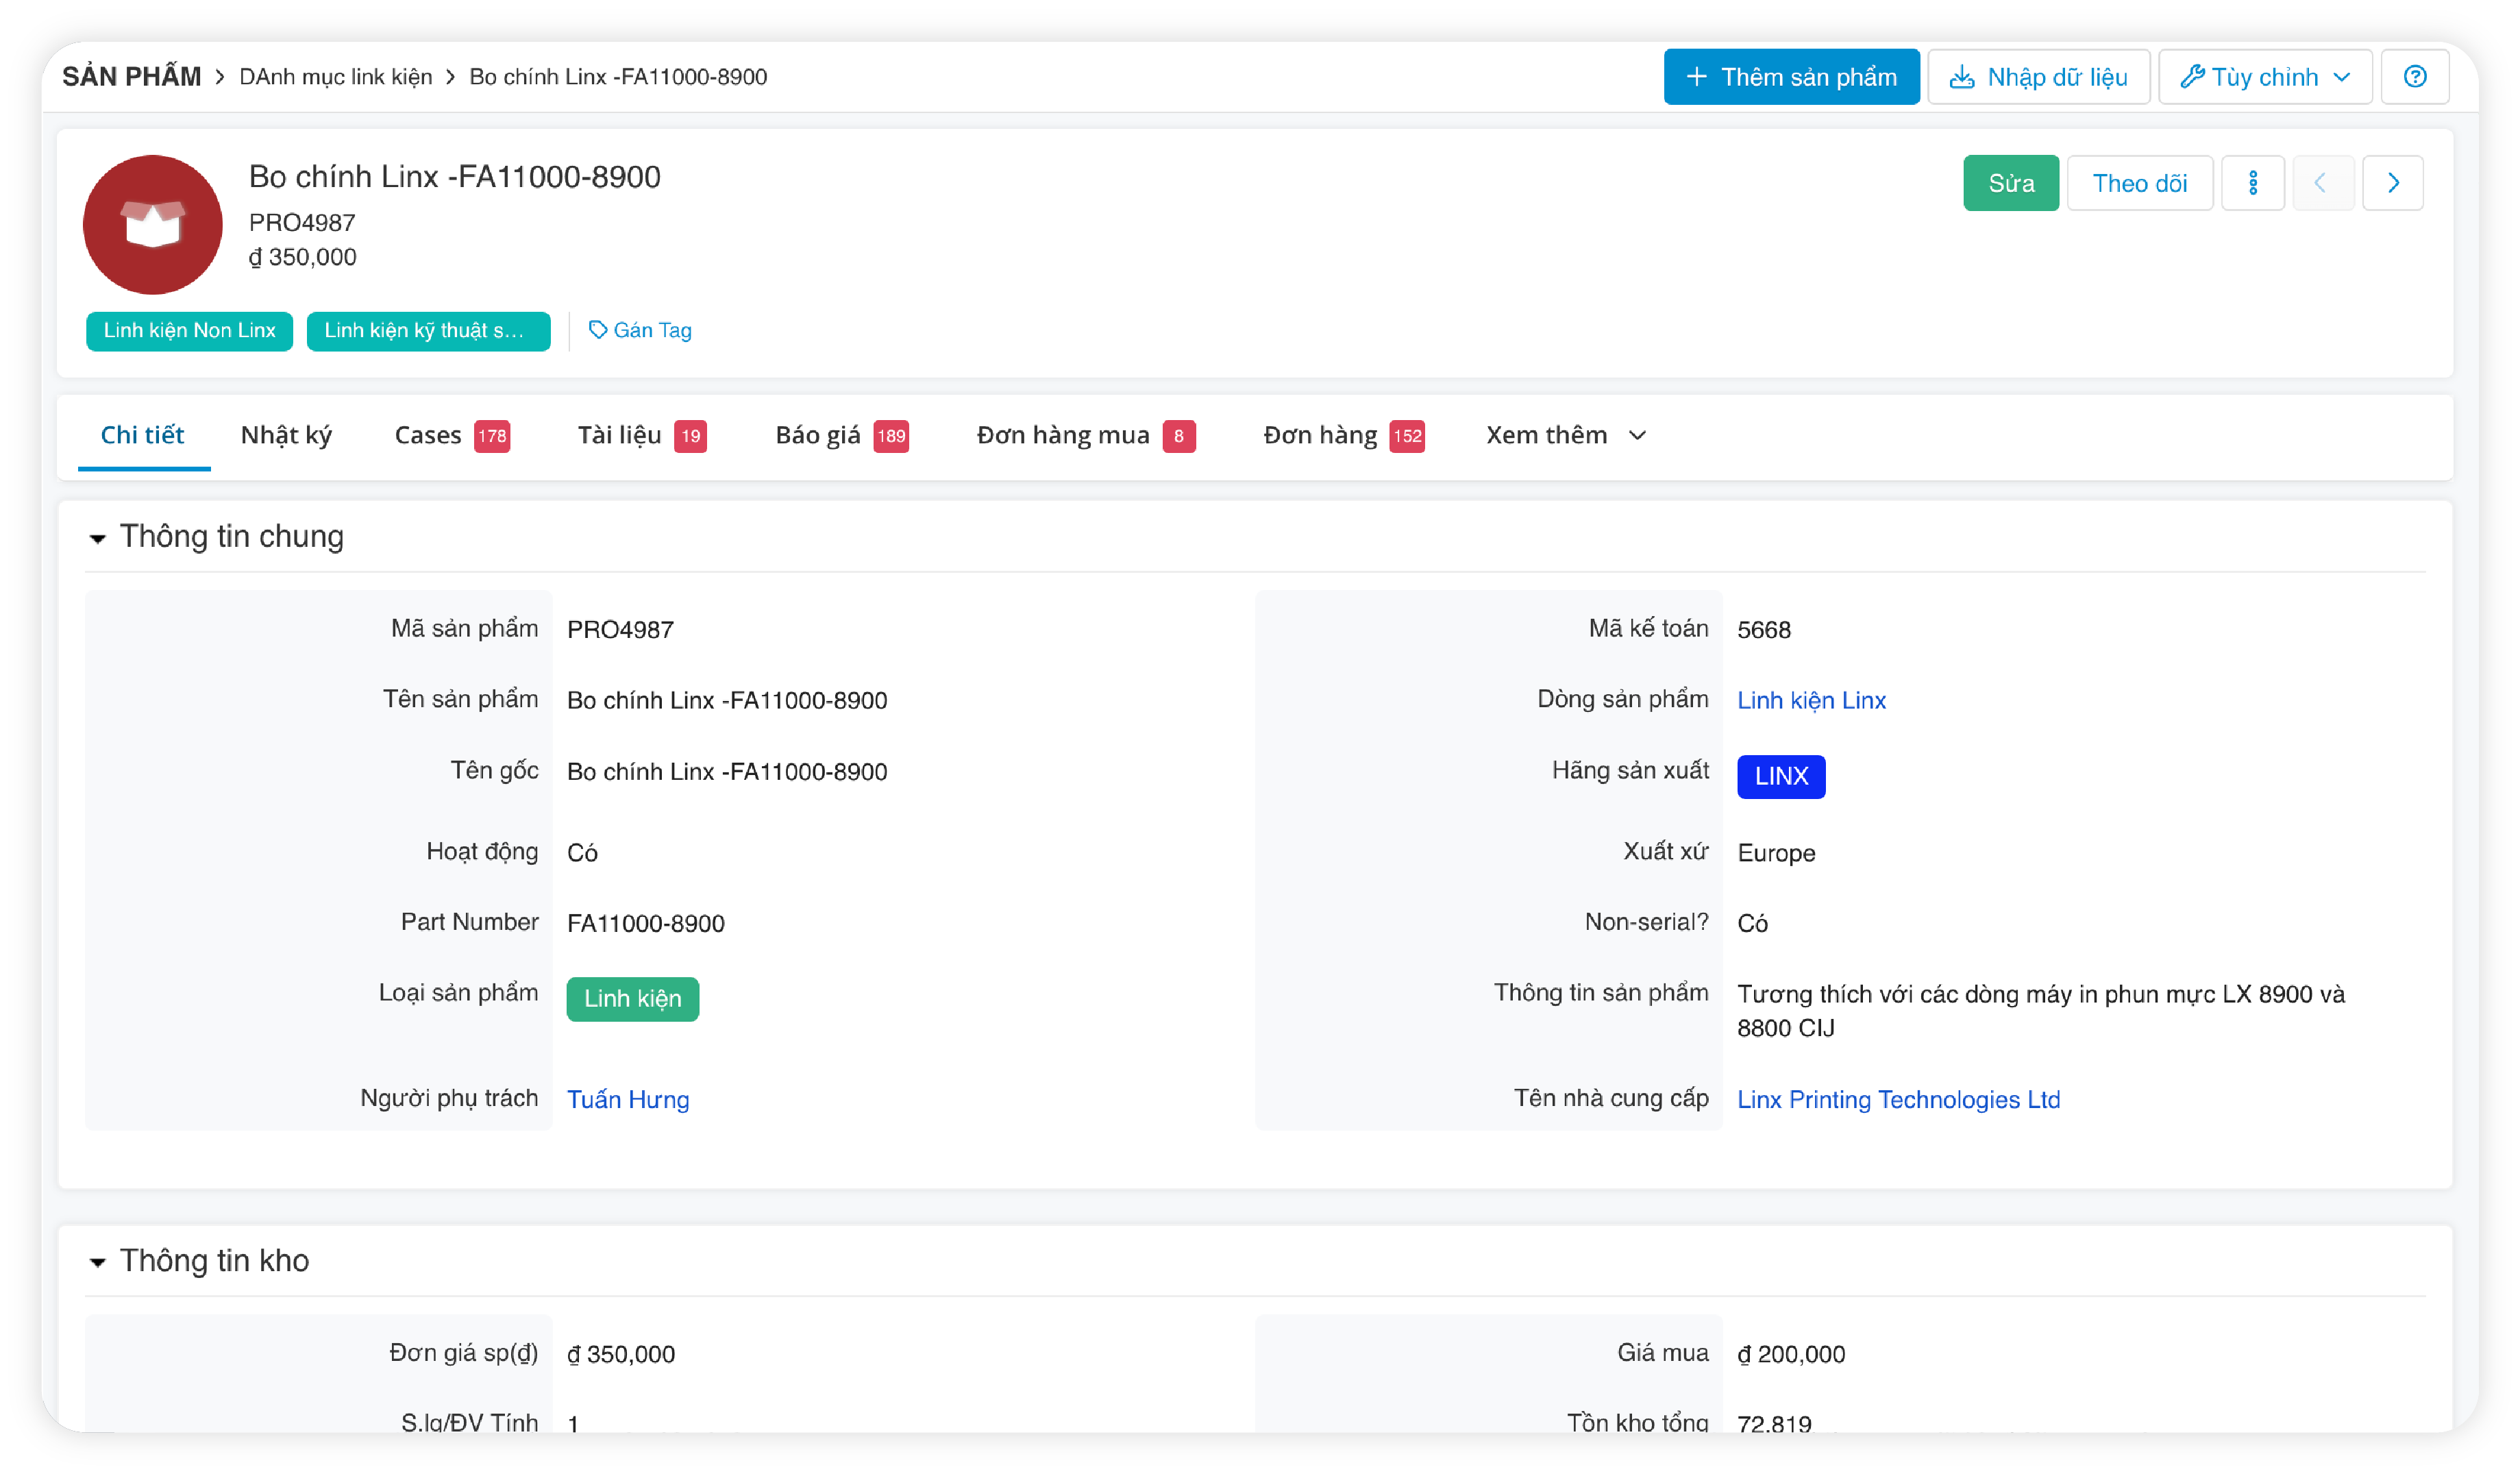Collapse the Thông tin chung section
This screenshot has height=1474, width=2520.
pyautogui.click(x=97, y=538)
